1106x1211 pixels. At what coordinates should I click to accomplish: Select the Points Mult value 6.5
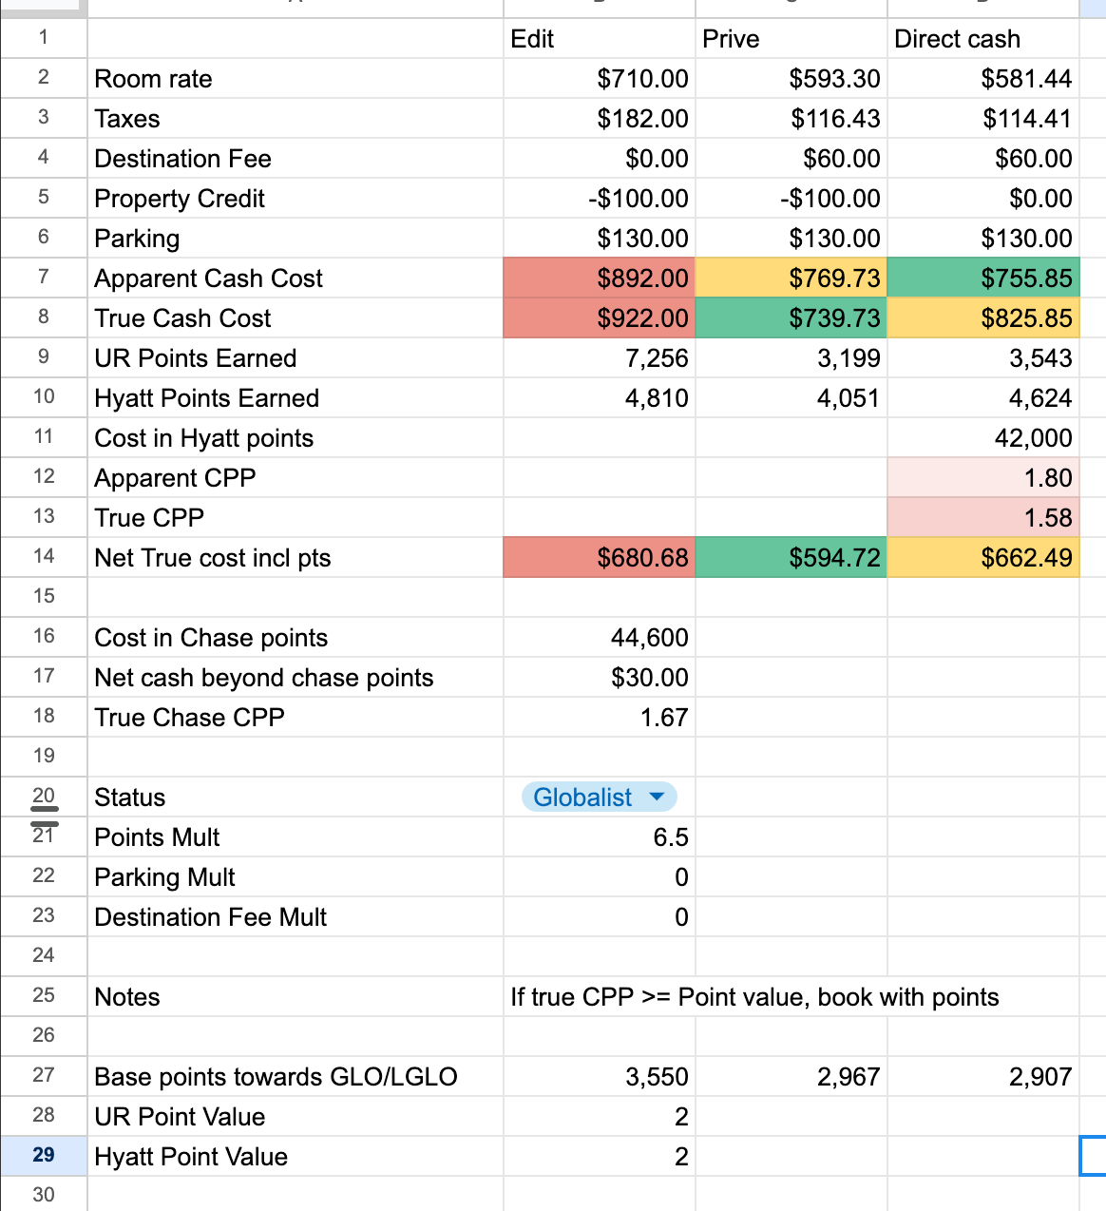click(x=599, y=836)
